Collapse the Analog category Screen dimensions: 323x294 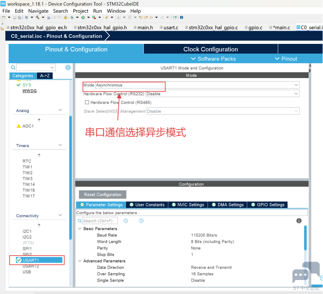(x=60, y=110)
